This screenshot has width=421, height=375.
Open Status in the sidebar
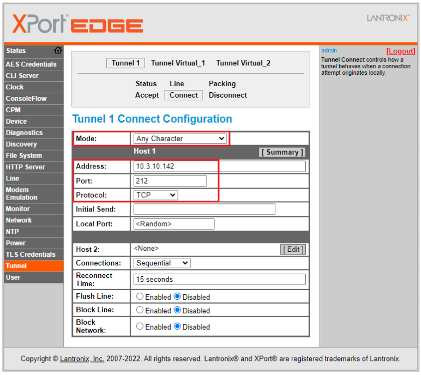[33, 51]
